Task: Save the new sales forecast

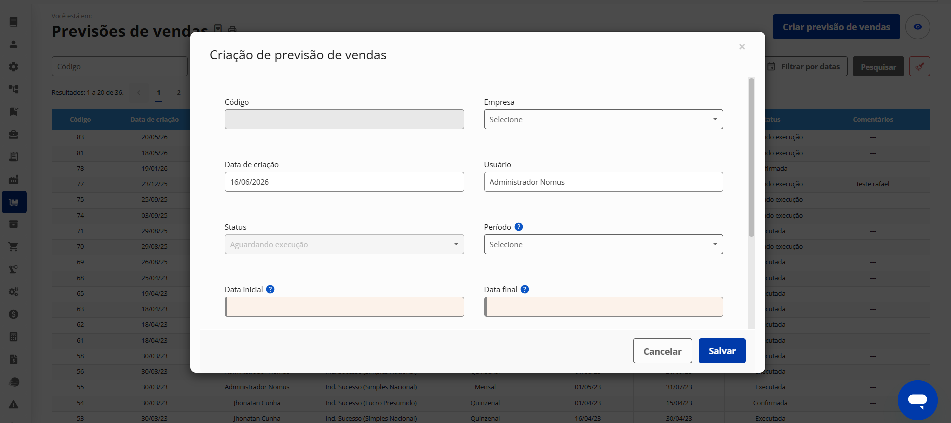Action: pyautogui.click(x=722, y=351)
